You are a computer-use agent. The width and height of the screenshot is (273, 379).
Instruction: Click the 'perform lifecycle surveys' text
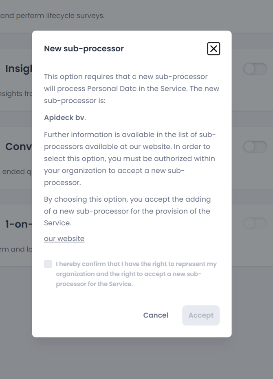(x=52, y=16)
